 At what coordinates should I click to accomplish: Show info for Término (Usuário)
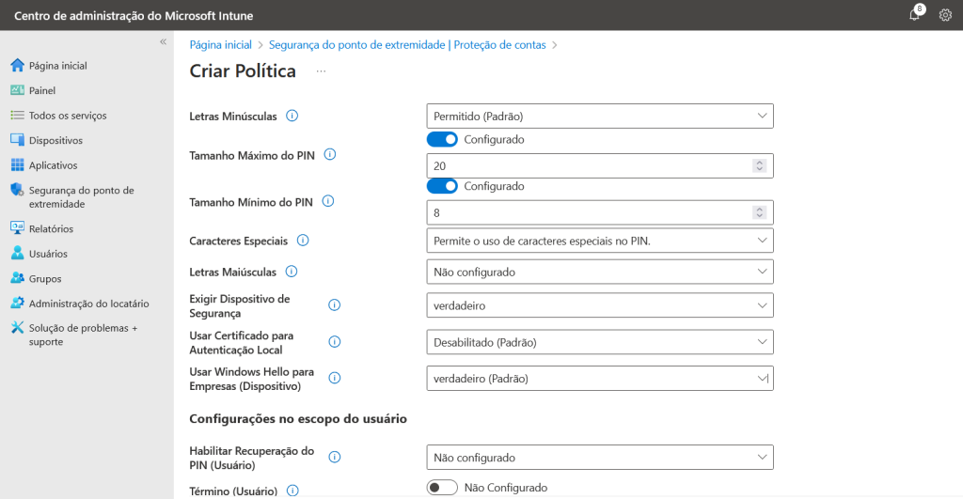(293, 491)
